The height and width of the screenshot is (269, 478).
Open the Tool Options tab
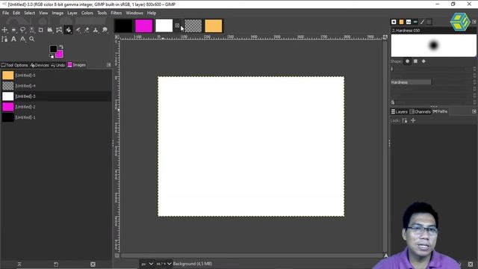[14, 65]
